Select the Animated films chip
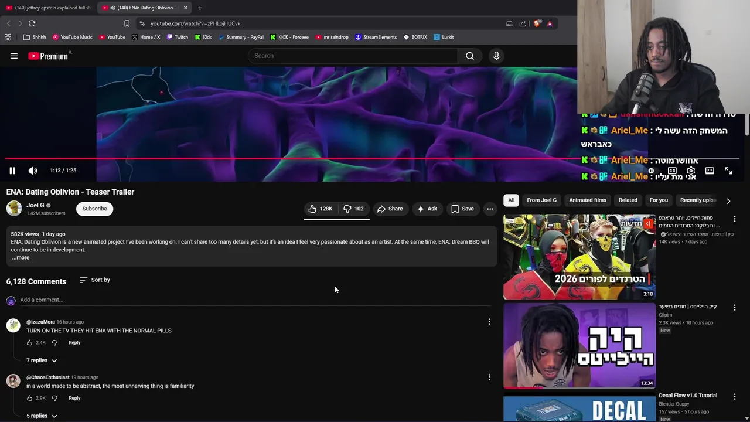 tap(588, 200)
